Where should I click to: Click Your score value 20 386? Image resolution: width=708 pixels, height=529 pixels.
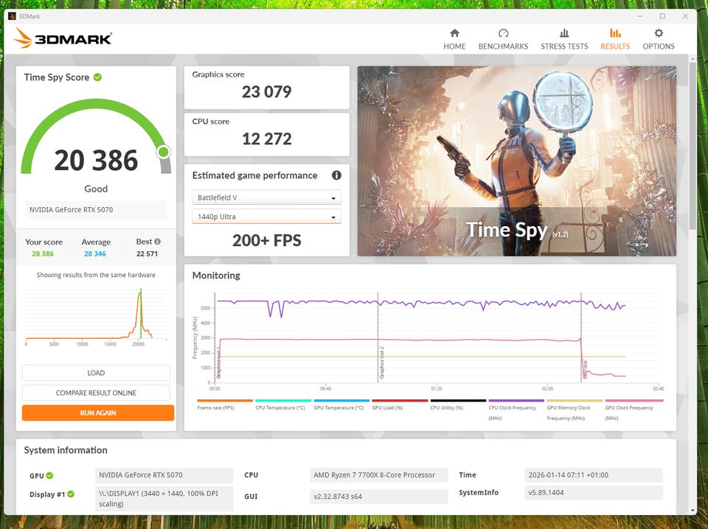click(43, 254)
